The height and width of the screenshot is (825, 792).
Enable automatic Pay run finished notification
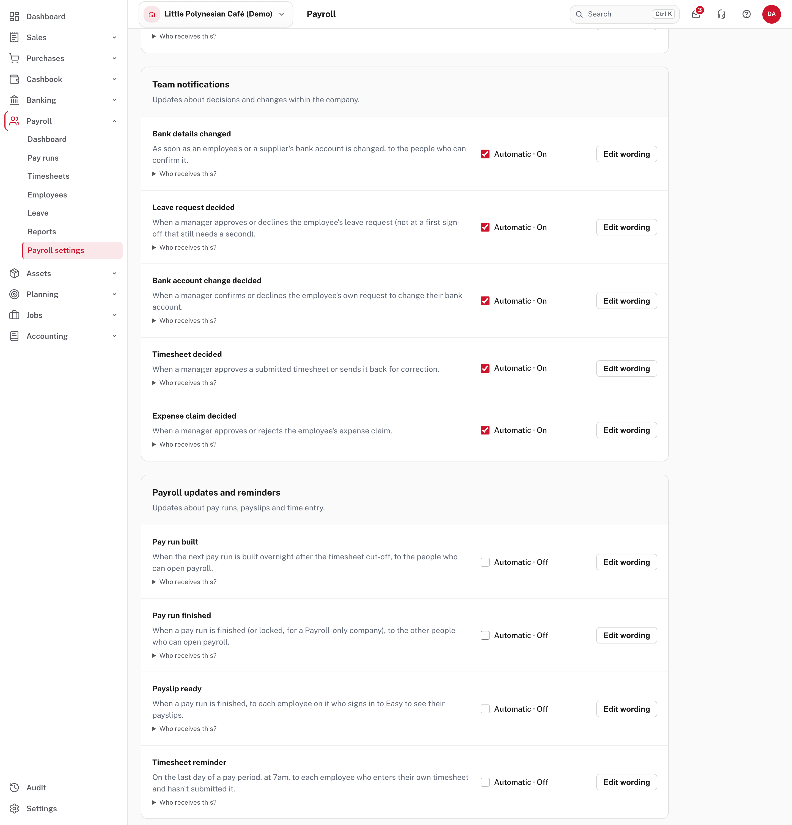(485, 636)
